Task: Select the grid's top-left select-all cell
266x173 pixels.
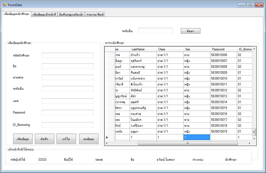Action: tap(110, 49)
